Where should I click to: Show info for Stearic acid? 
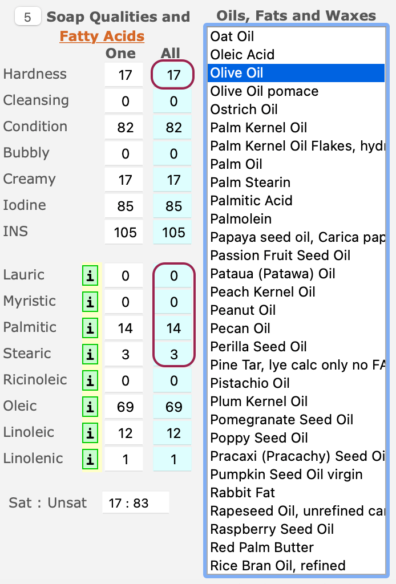90,354
